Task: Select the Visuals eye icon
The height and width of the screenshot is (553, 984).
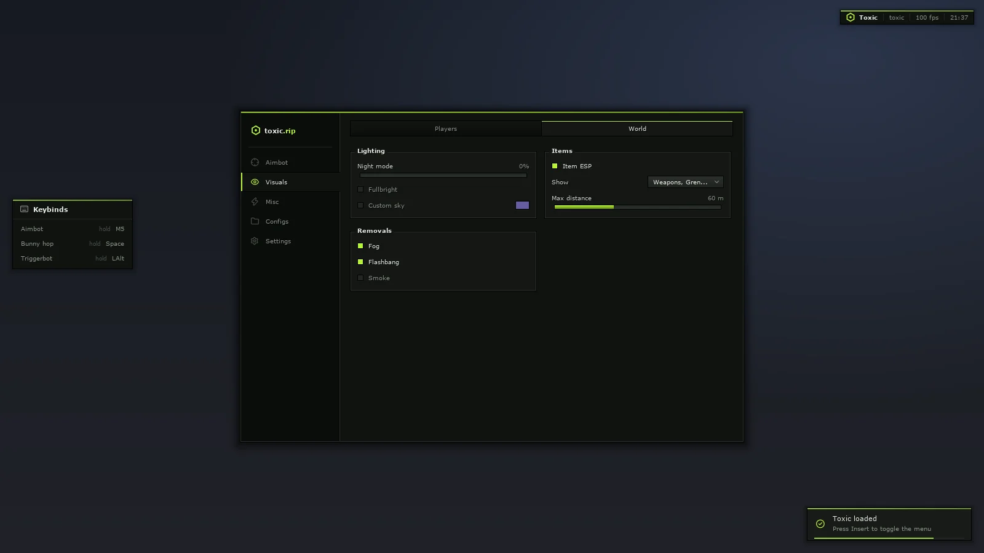Action: tap(255, 182)
